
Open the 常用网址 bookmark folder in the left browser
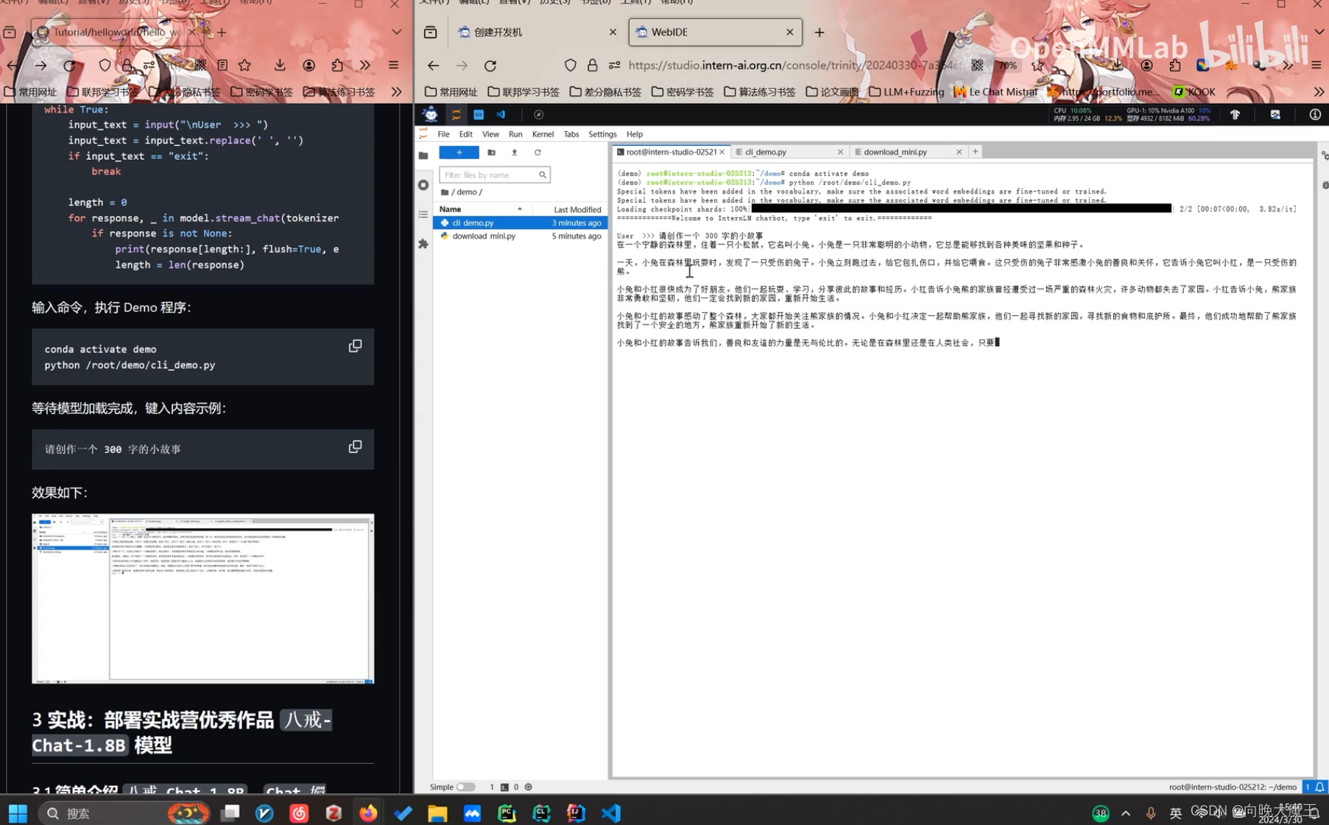30,92
